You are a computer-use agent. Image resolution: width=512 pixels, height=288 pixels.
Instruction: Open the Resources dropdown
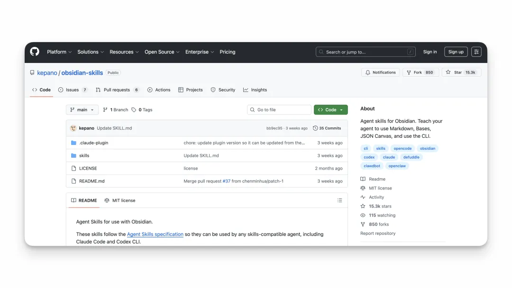point(124,52)
